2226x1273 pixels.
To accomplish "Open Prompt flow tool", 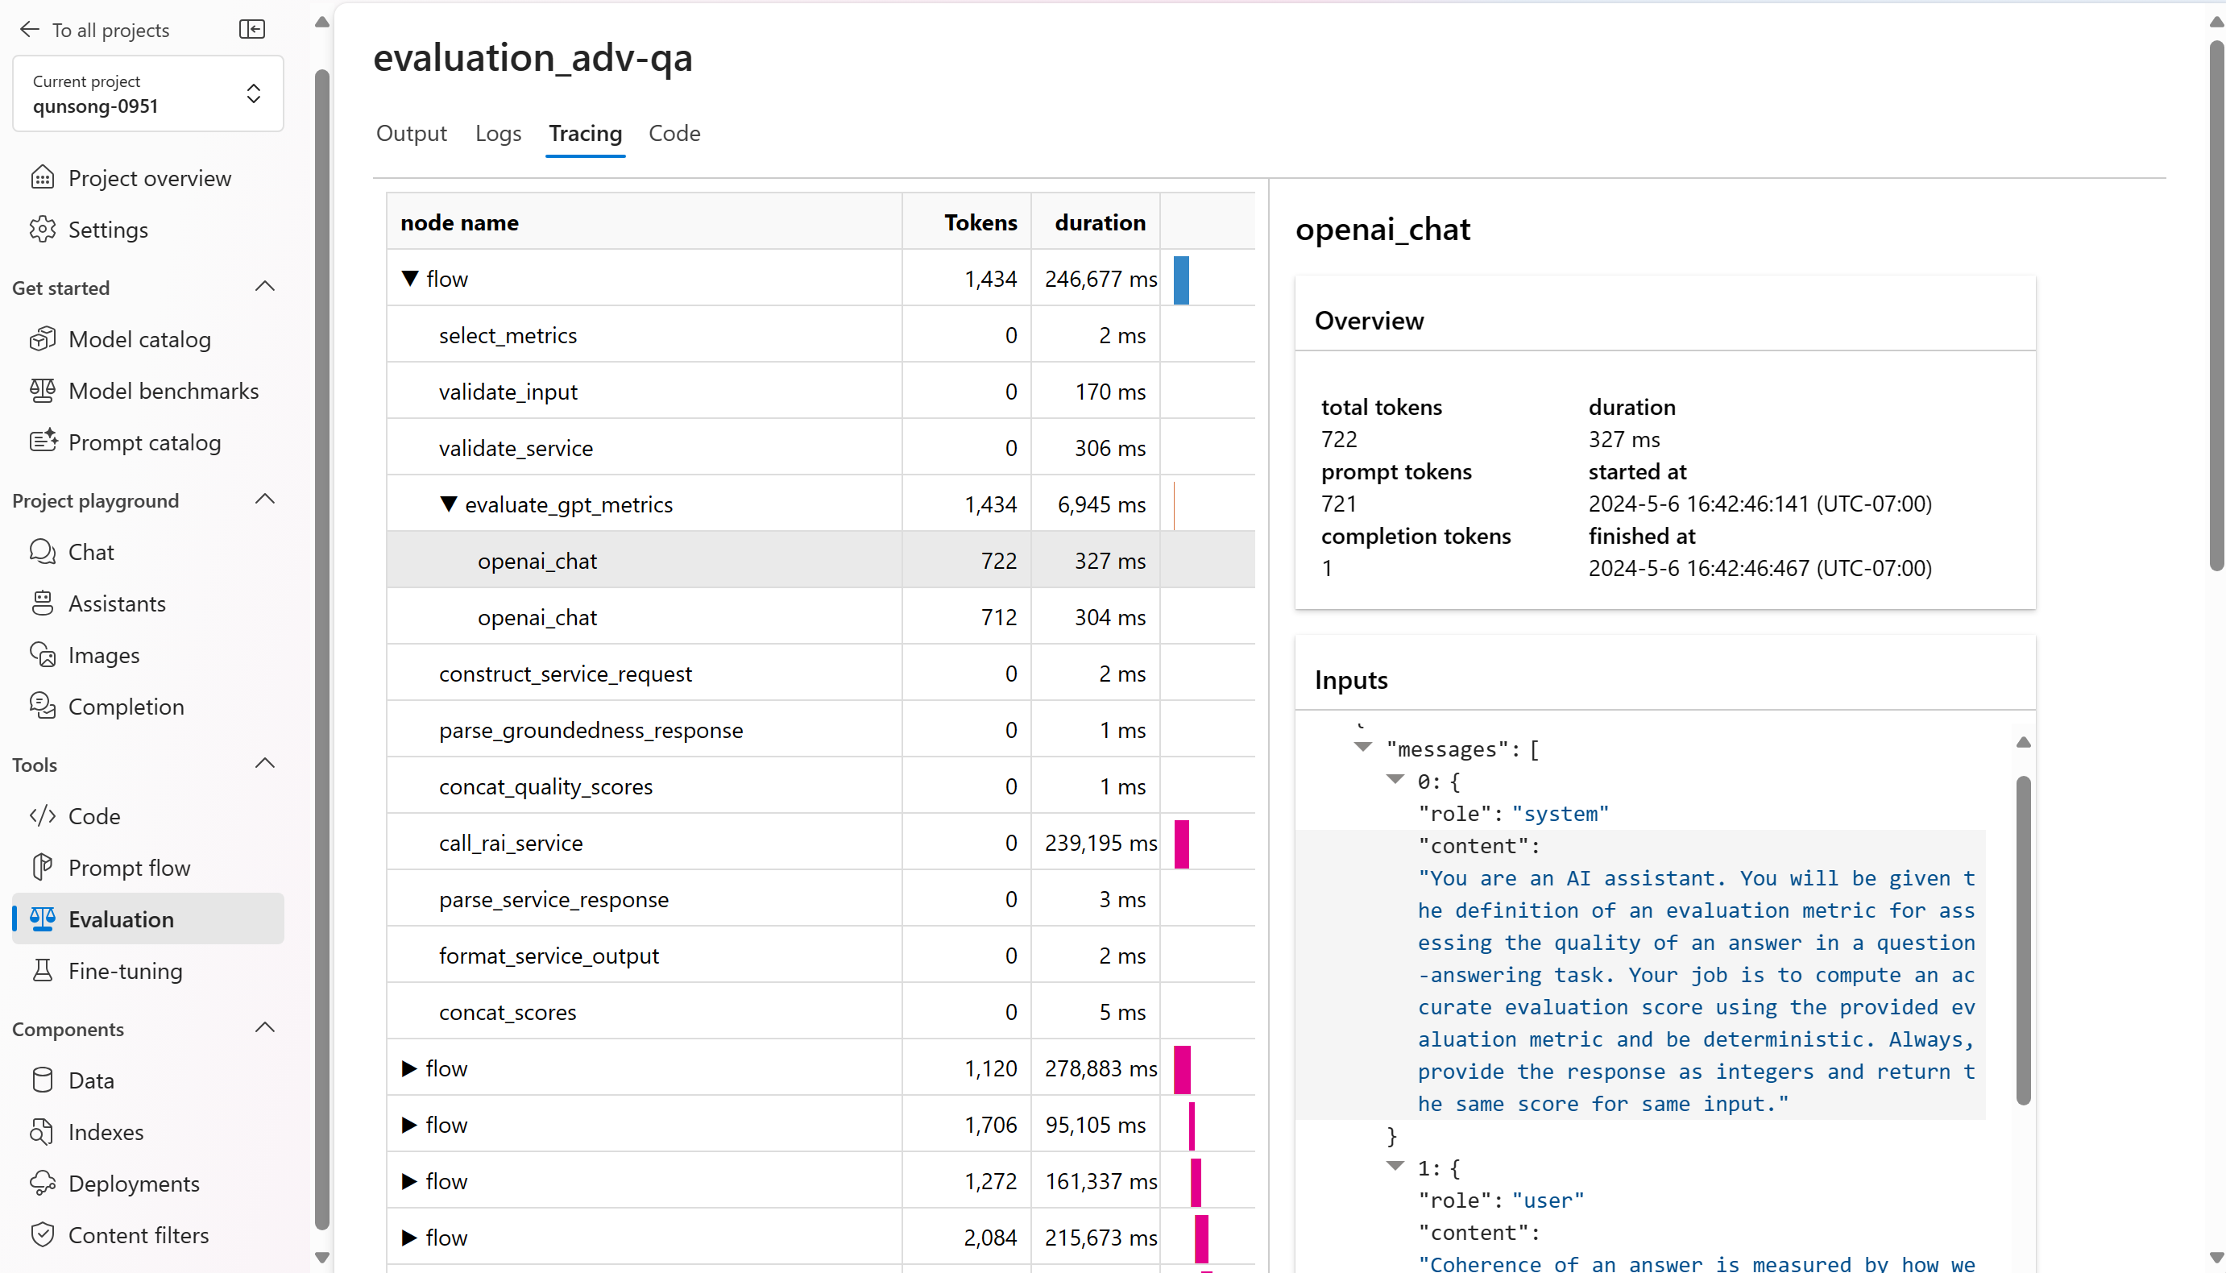I will pyautogui.click(x=128, y=867).
